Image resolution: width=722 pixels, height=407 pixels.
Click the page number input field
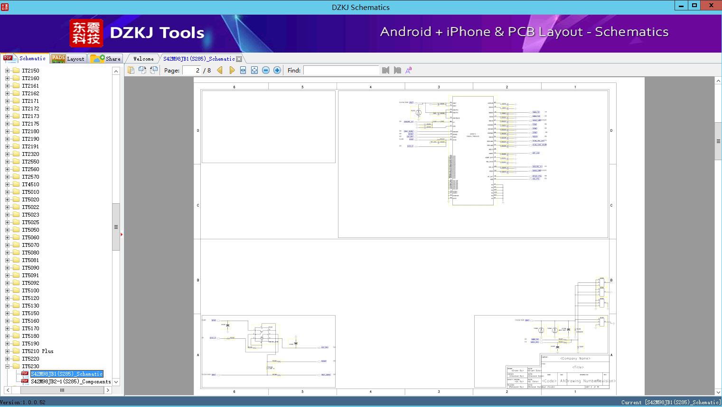[x=192, y=70]
